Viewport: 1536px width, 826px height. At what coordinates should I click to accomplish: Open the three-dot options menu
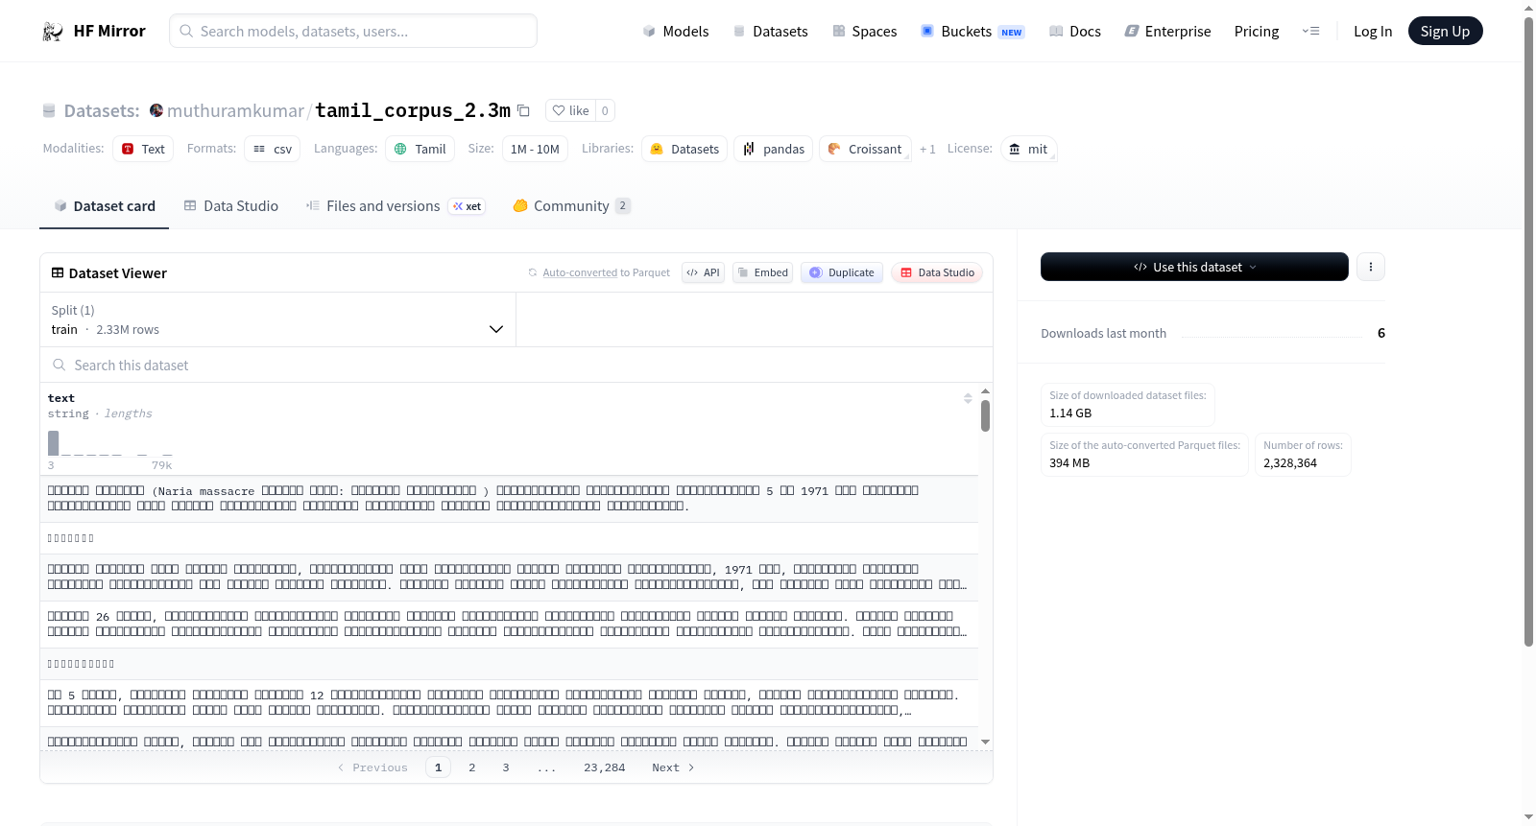click(x=1371, y=267)
